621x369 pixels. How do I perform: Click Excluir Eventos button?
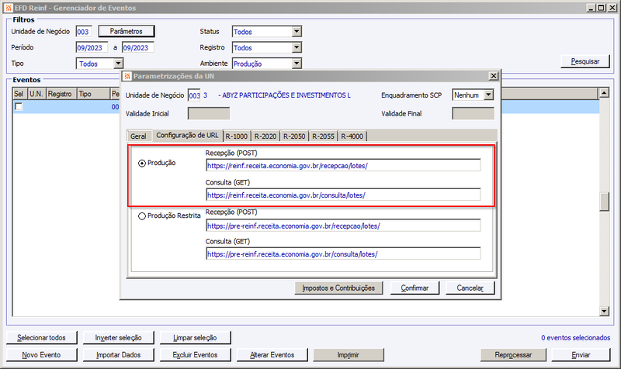[x=196, y=355]
